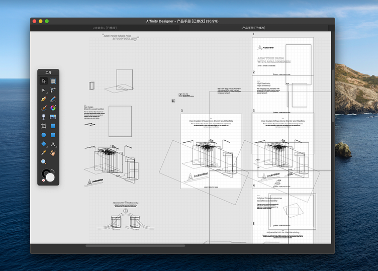Activate the Vector Brush tool
The width and height of the screenshot is (378, 271).
click(44, 108)
